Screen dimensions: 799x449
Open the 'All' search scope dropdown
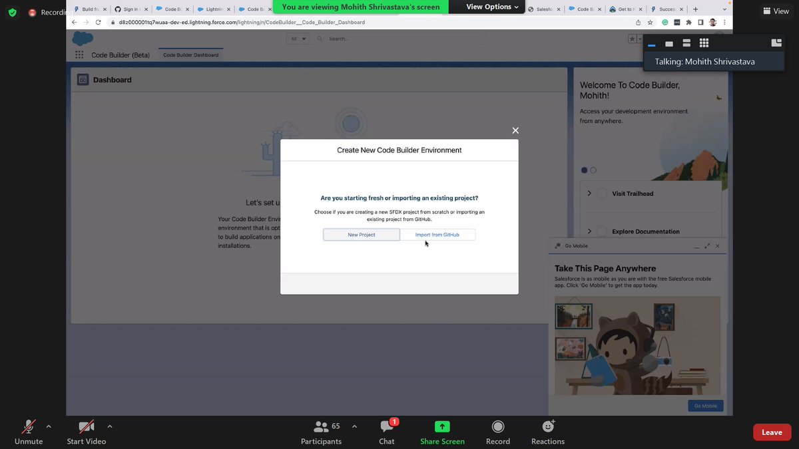tap(299, 39)
